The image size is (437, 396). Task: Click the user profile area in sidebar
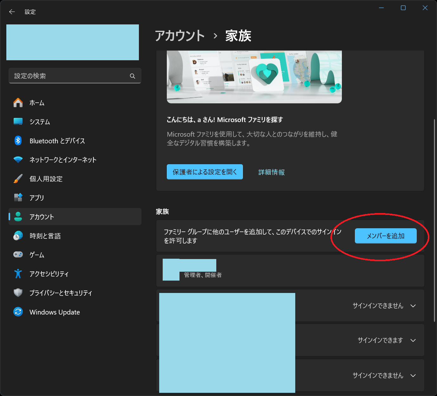(73, 42)
